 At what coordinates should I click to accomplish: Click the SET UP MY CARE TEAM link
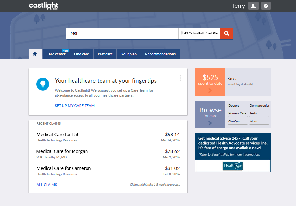[74, 106]
